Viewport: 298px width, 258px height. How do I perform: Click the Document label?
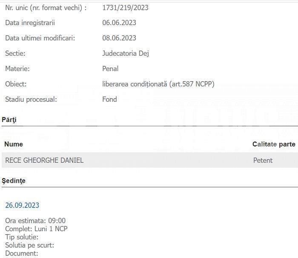click(22, 253)
